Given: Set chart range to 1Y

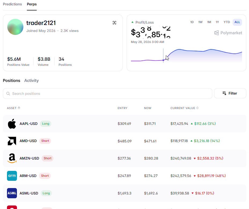Looking at the screenshot, I should pos(217,22).
